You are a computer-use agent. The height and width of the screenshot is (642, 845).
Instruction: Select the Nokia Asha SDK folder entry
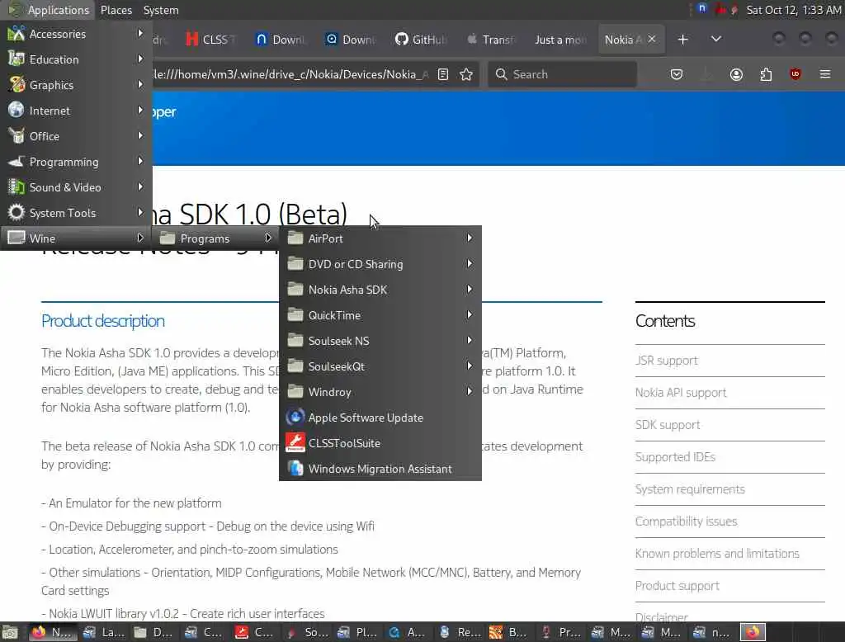[x=380, y=290]
